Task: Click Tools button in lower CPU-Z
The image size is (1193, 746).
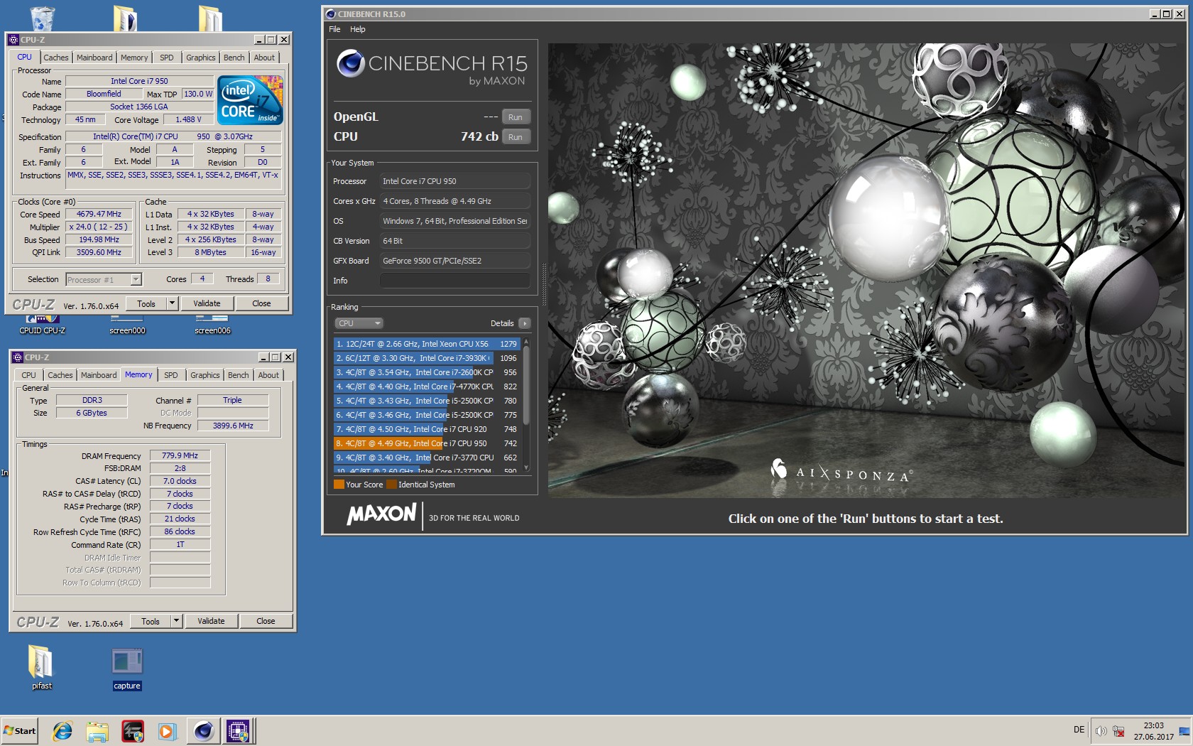Action: (x=151, y=621)
